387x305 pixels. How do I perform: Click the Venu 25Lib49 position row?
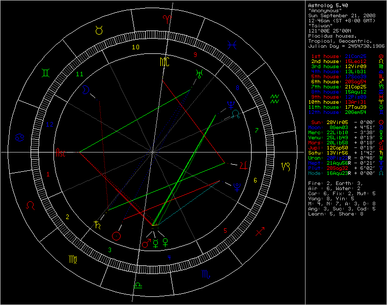[x=346, y=137]
